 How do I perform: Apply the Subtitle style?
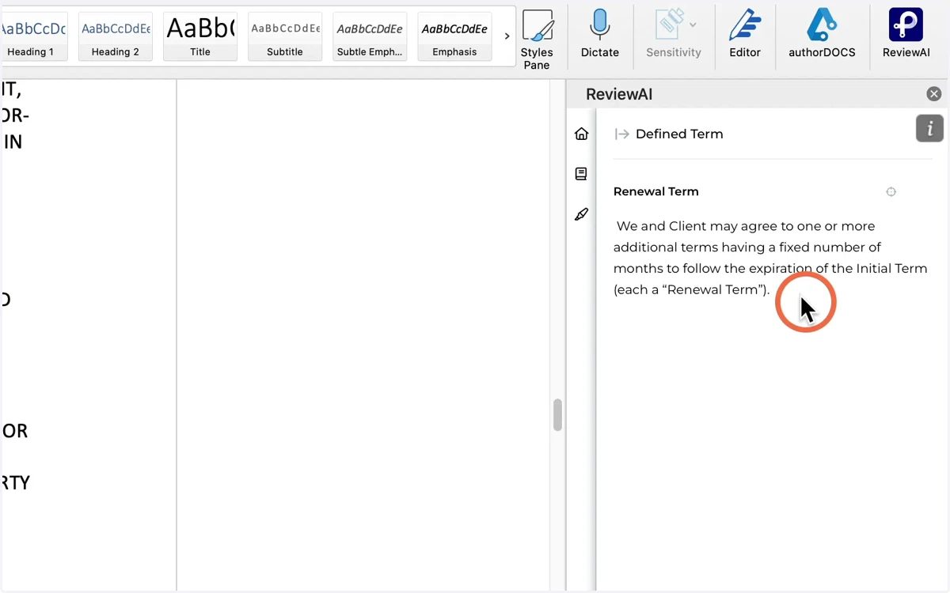click(x=285, y=36)
